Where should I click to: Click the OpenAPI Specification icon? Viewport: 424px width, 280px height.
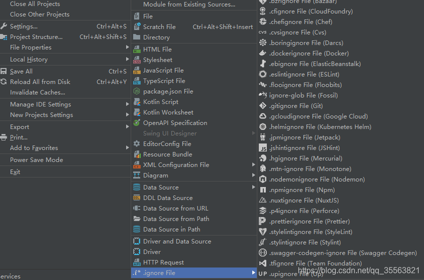pyautogui.click(x=137, y=123)
